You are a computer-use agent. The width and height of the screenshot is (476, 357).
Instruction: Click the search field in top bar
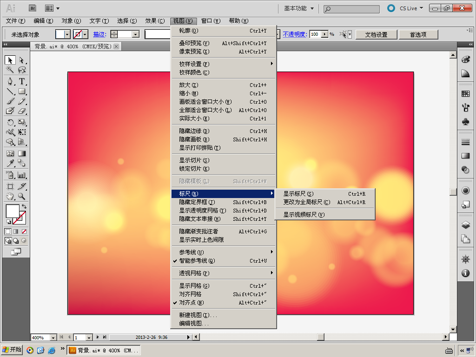click(x=351, y=9)
